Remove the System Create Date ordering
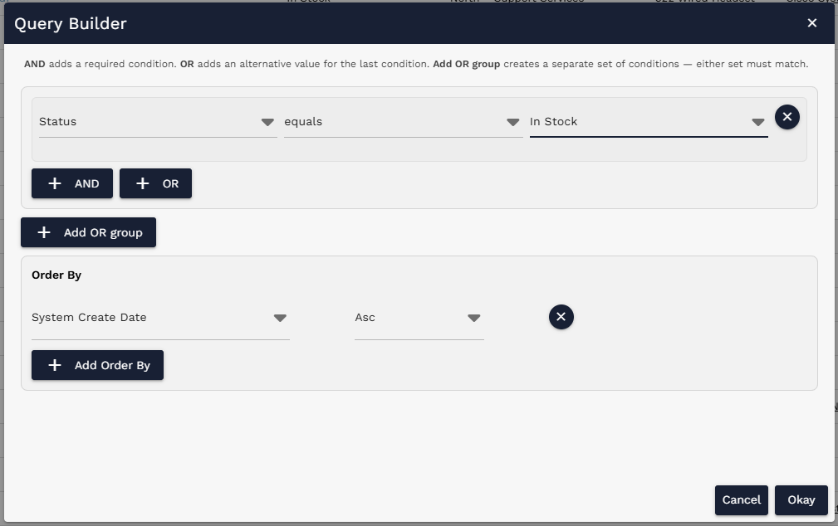The image size is (838, 526). (x=561, y=317)
